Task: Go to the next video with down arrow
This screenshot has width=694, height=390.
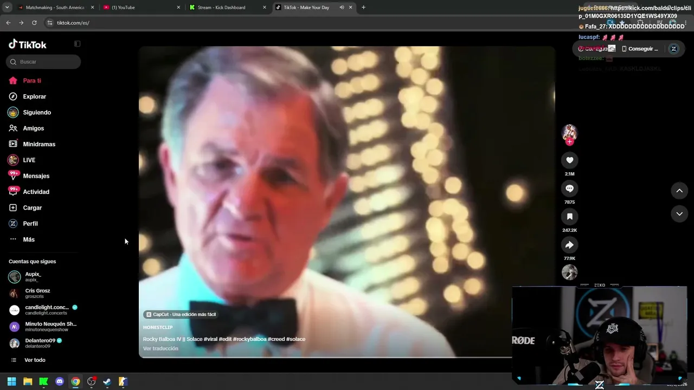Action: (x=679, y=214)
